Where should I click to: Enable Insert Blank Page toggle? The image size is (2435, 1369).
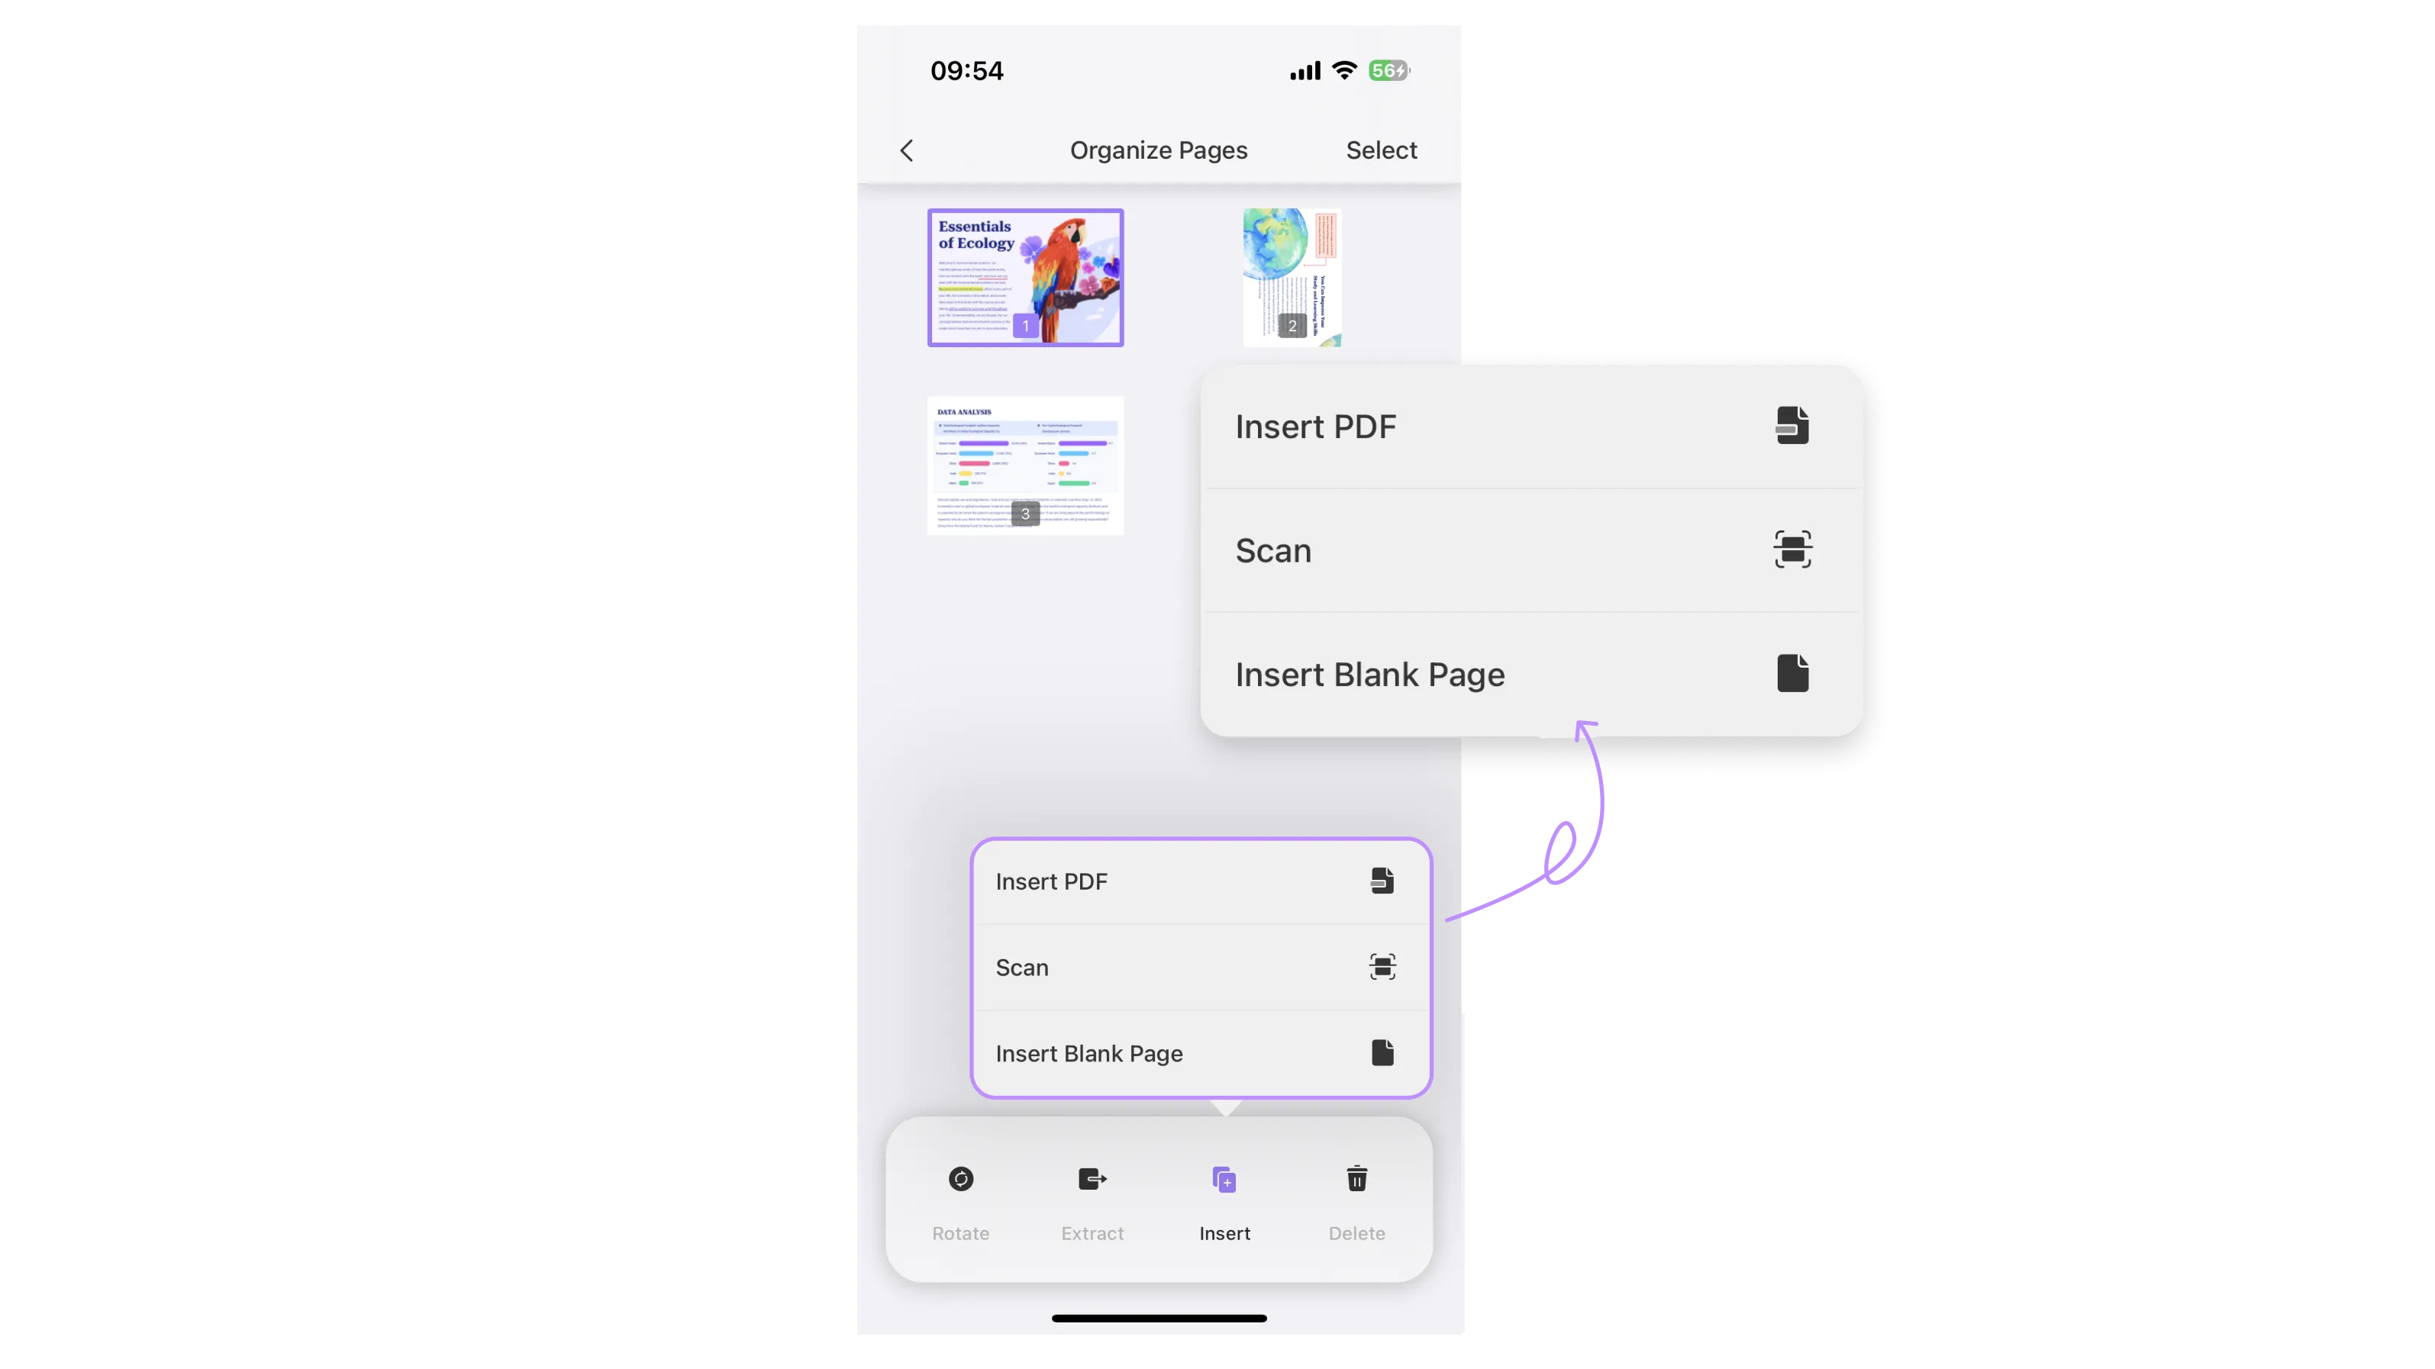pos(1198,1053)
